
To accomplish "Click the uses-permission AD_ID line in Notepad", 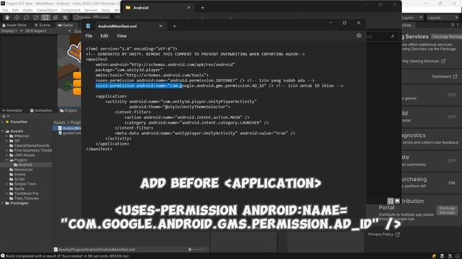I will coord(219,86).
